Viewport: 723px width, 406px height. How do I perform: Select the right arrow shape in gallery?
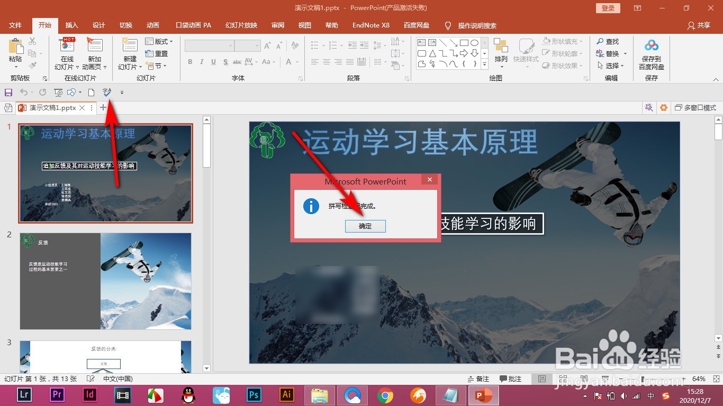tap(464, 53)
